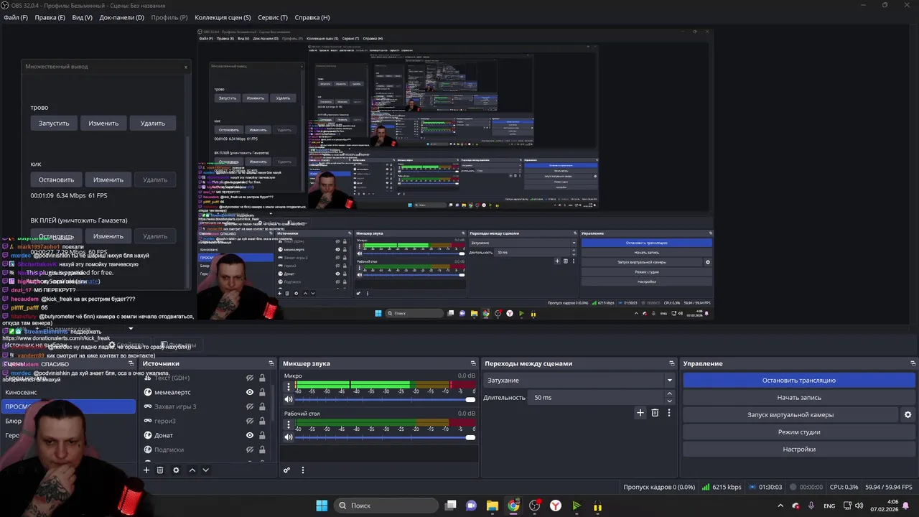Expand hidden system tray icons chevron
Viewport: 919px width, 517px height.
coord(780,506)
